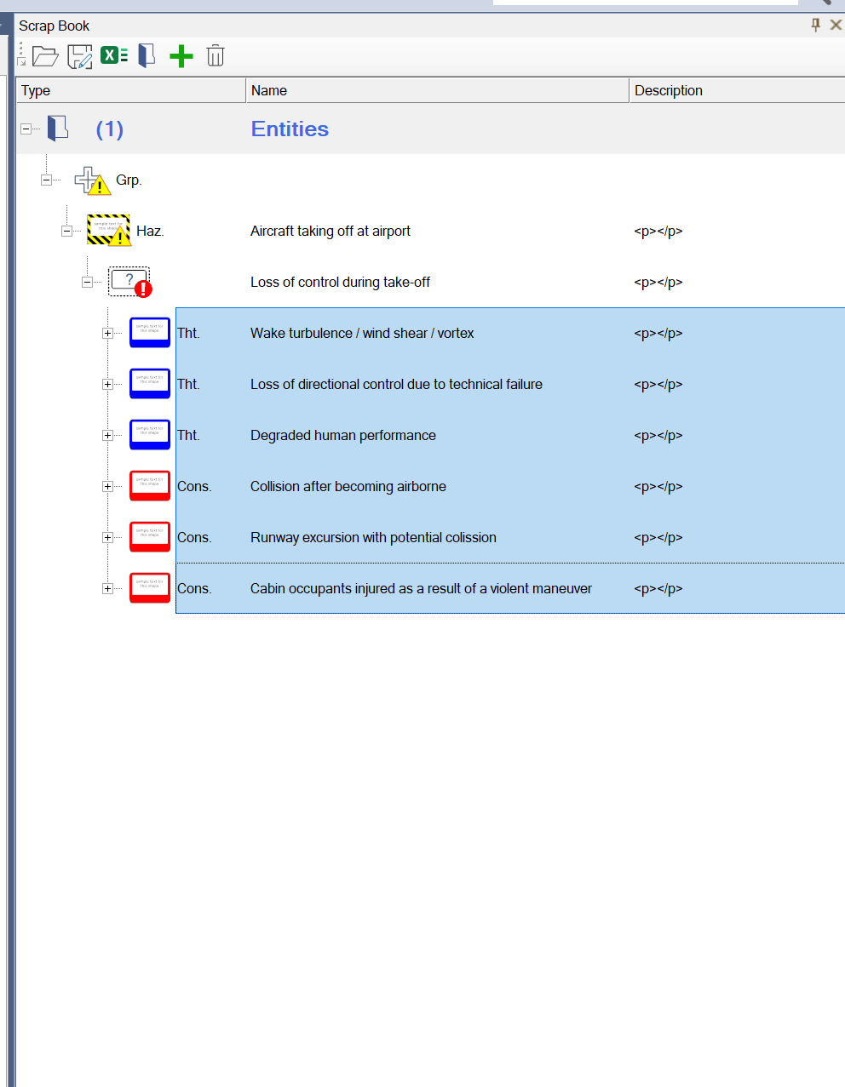Click the trash can delete icon

click(x=216, y=56)
